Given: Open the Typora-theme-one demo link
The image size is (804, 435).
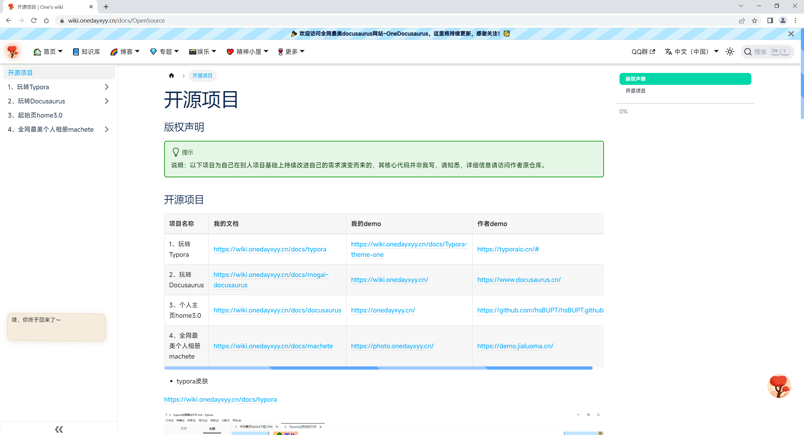Looking at the screenshot, I should 409,249.
